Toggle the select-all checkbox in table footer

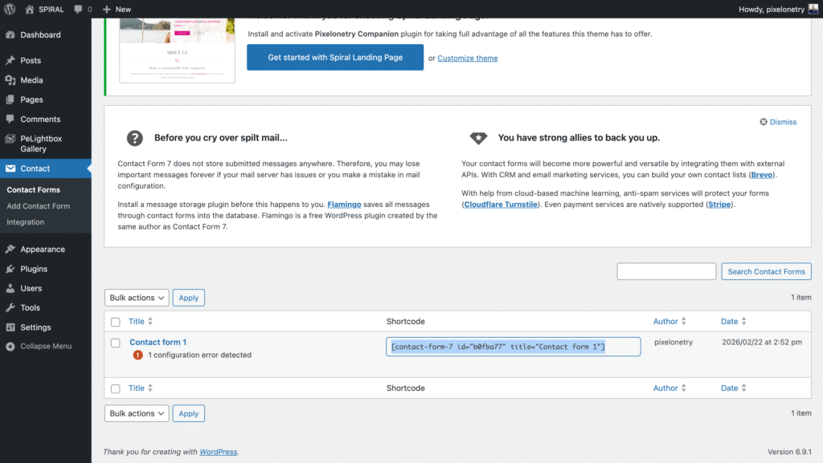click(116, 388)
